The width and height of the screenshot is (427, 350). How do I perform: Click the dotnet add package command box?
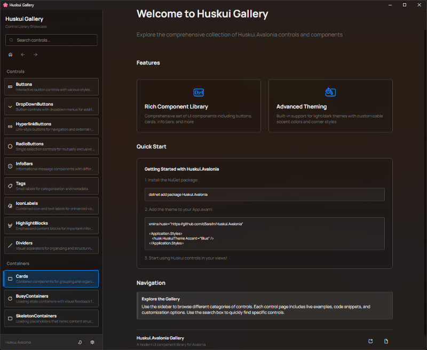click(x=264, y=195)
